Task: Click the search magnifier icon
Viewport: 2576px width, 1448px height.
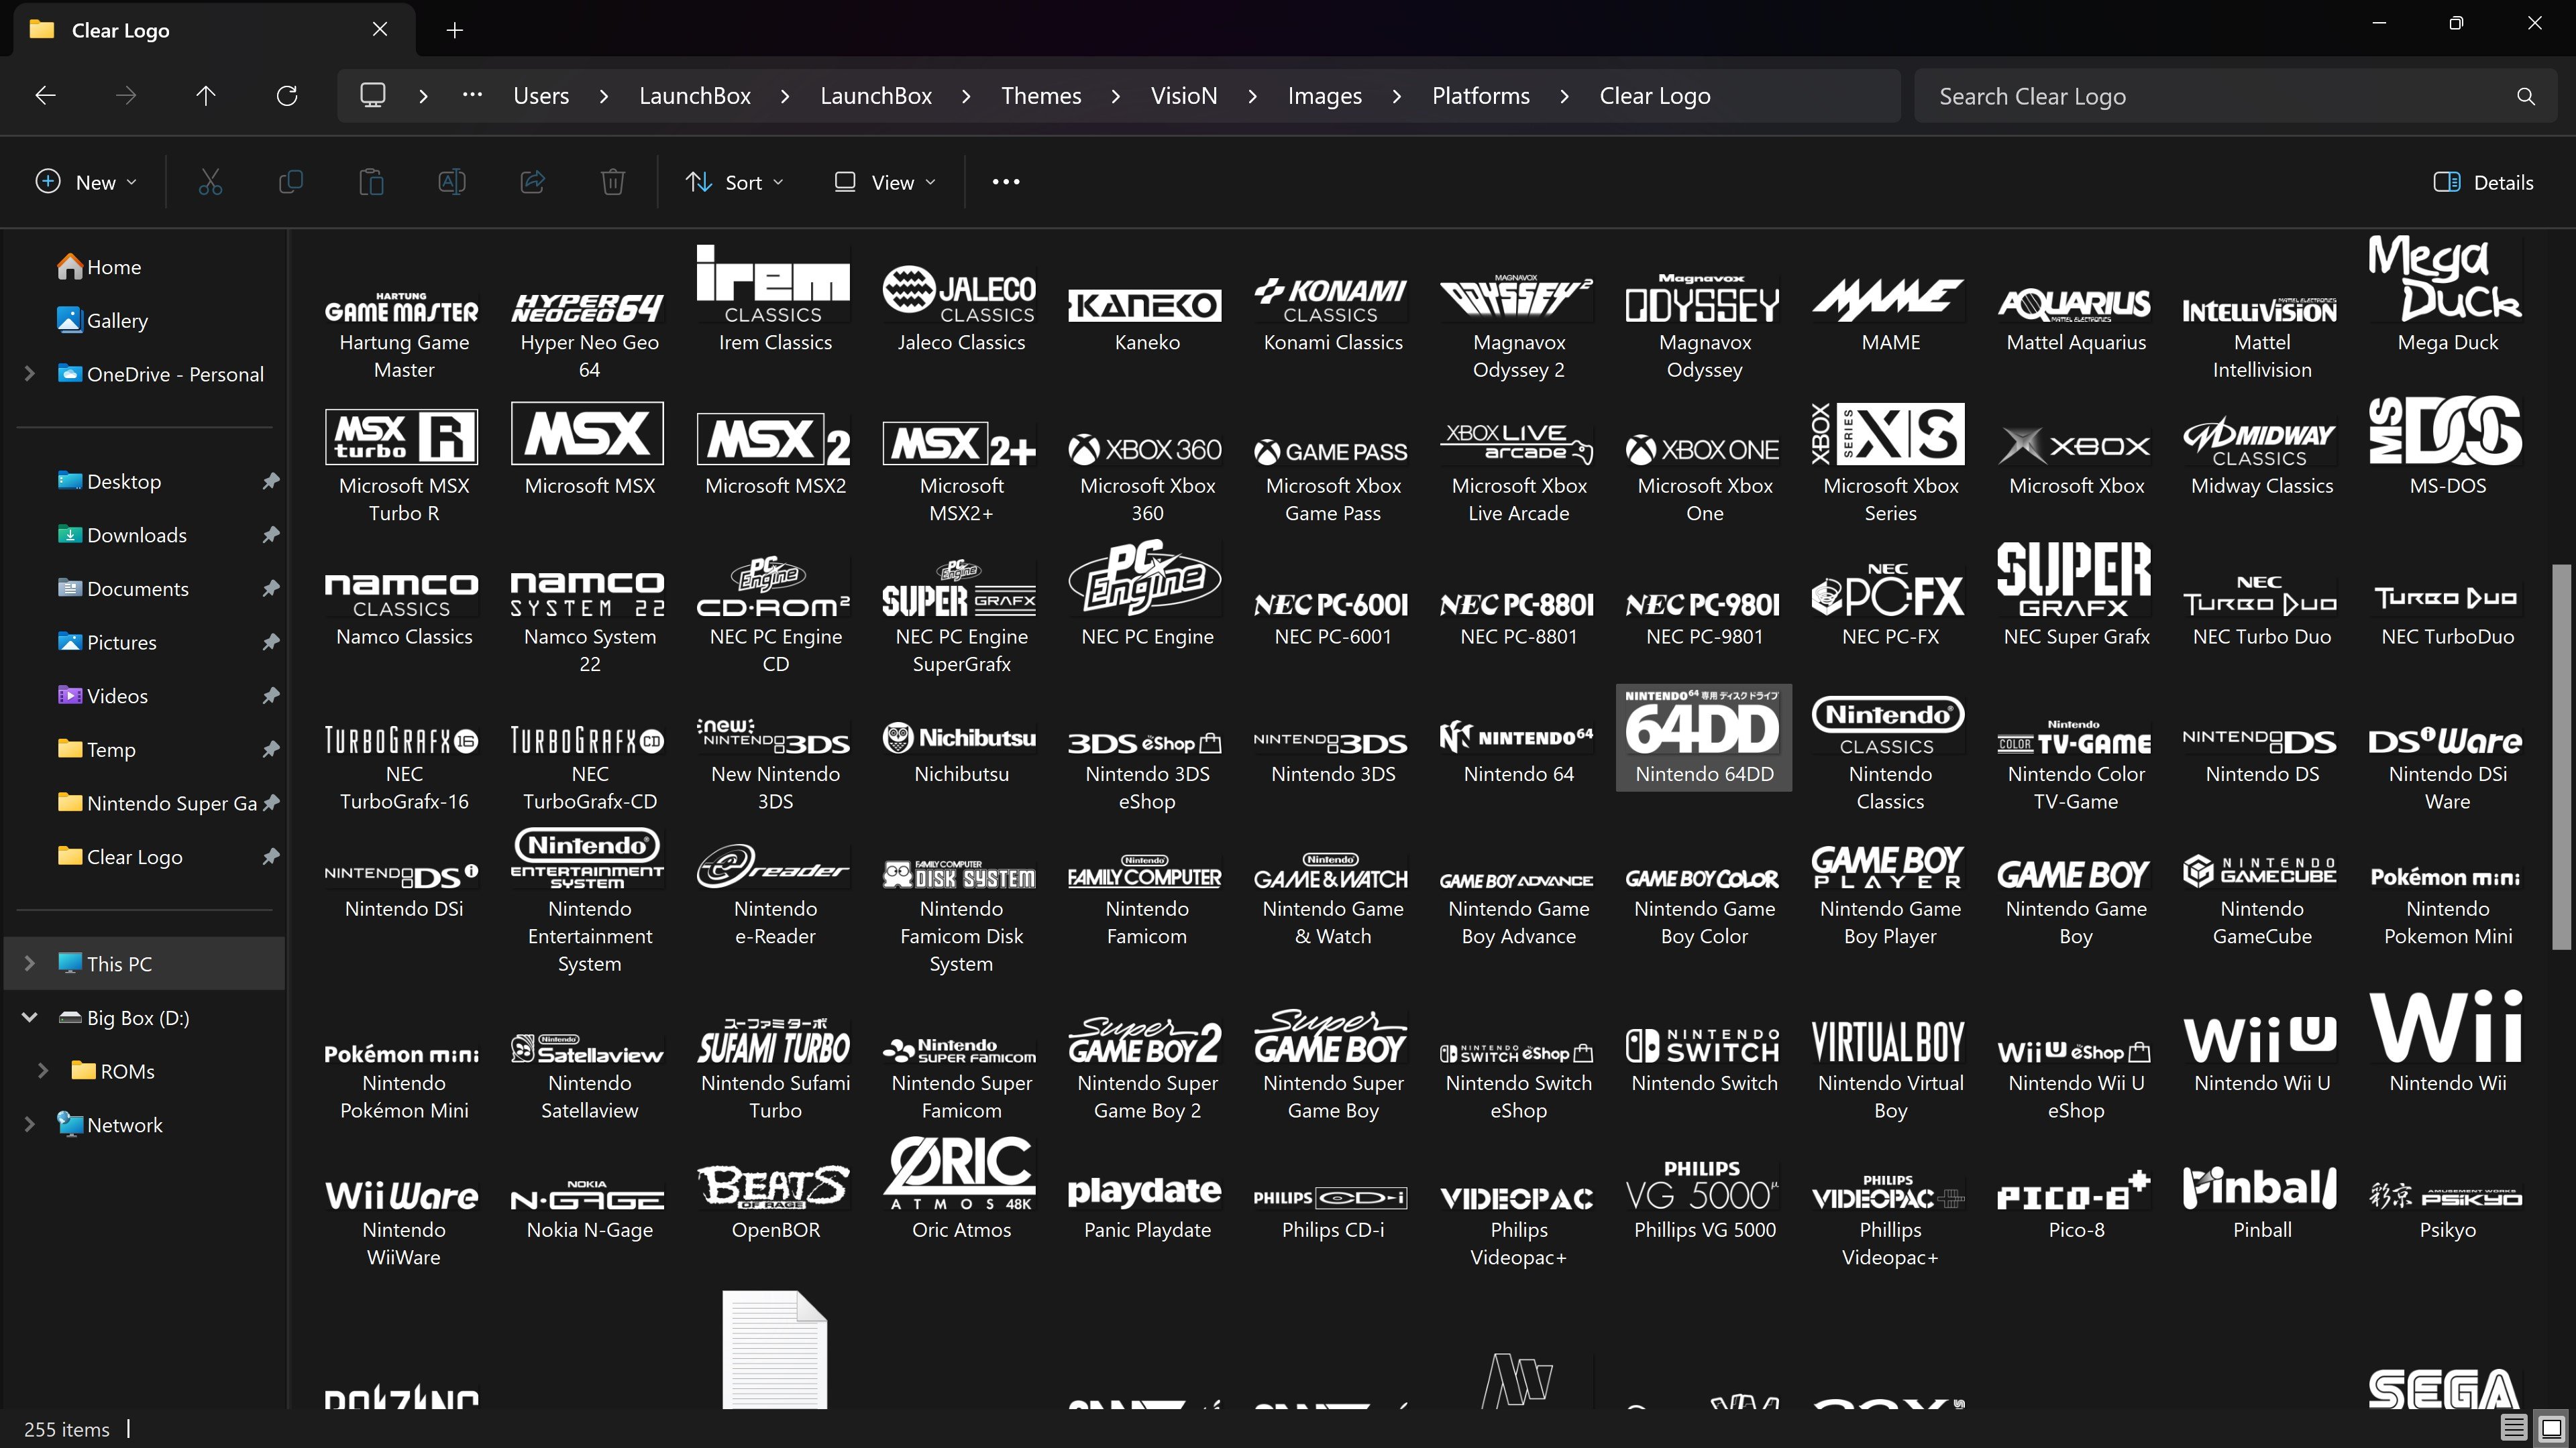Action: (2526, 97)
